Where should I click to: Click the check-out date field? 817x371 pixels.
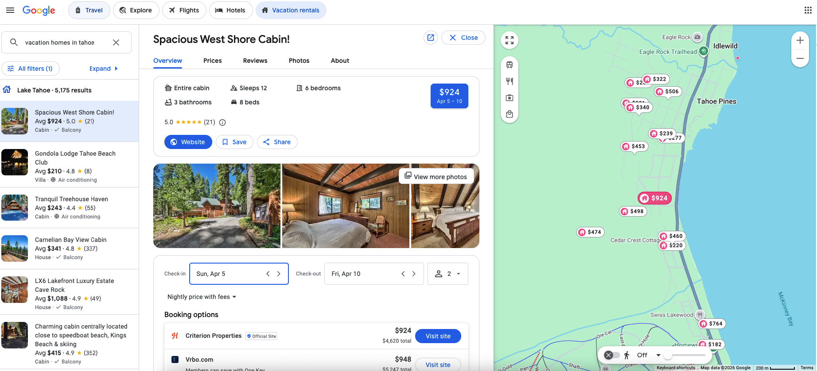point(374,274)
